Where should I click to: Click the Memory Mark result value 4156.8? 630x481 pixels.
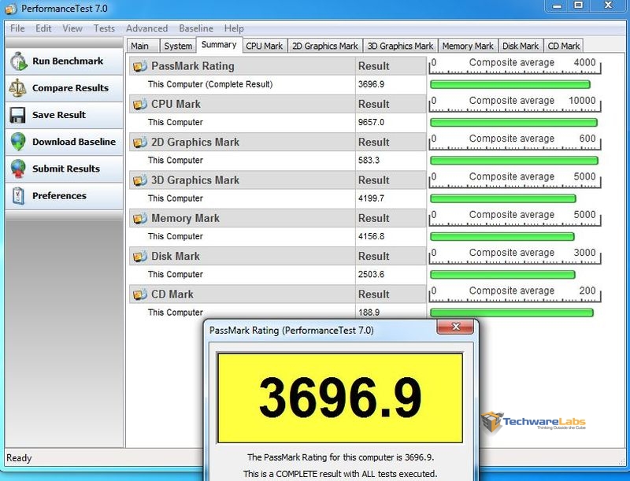[x=371, y=236]
